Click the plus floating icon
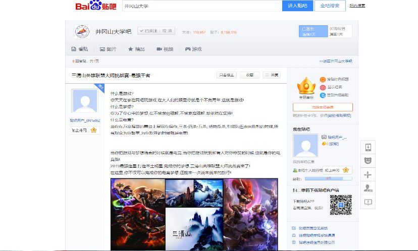Image resolution: width=418 pixels, height=251 pixels. (x=368, y=174)
